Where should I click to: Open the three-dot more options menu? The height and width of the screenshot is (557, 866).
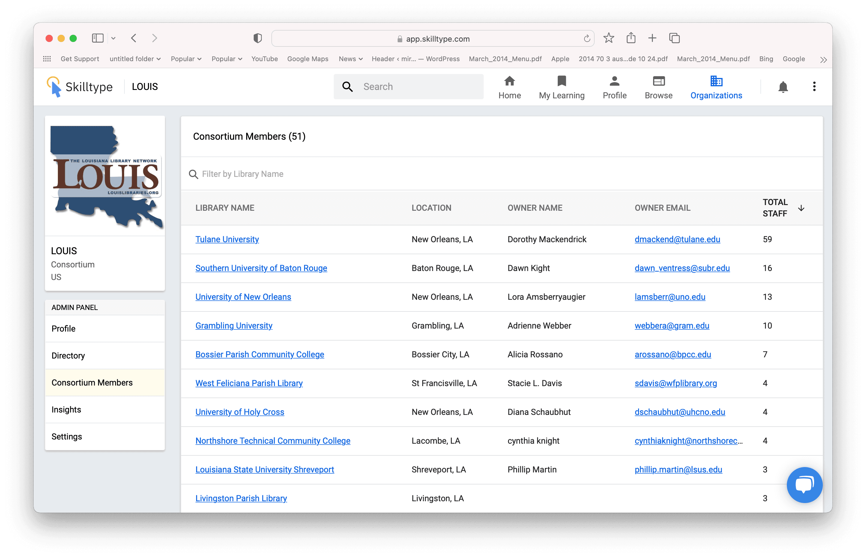[x=814, y=86]
